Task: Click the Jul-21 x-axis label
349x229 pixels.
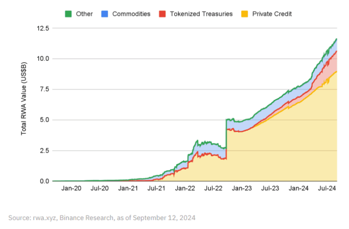Action: (157, 188)
